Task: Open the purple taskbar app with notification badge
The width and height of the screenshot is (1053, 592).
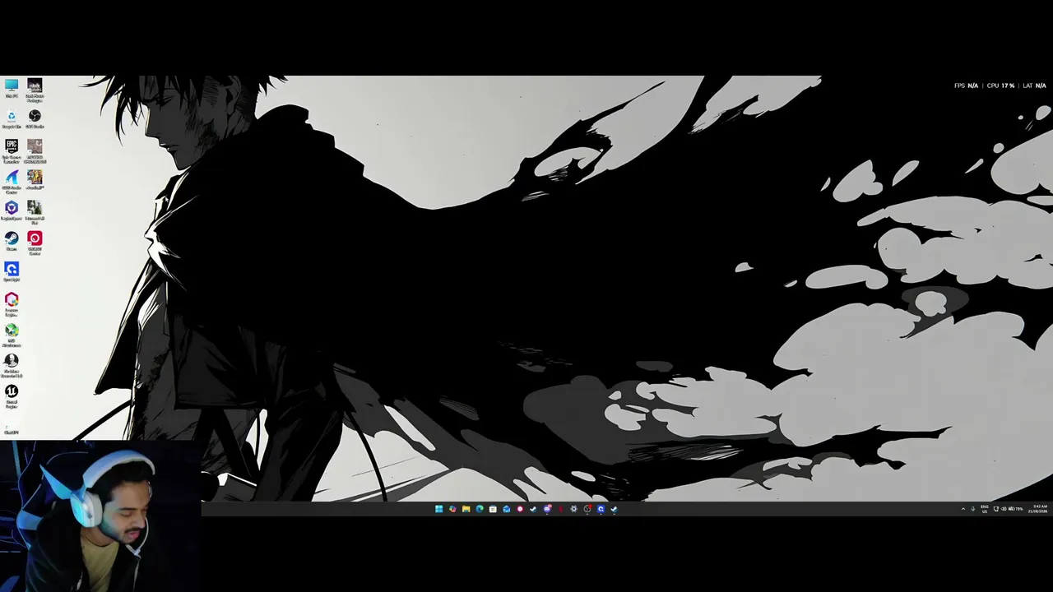Action: (547, 509)
